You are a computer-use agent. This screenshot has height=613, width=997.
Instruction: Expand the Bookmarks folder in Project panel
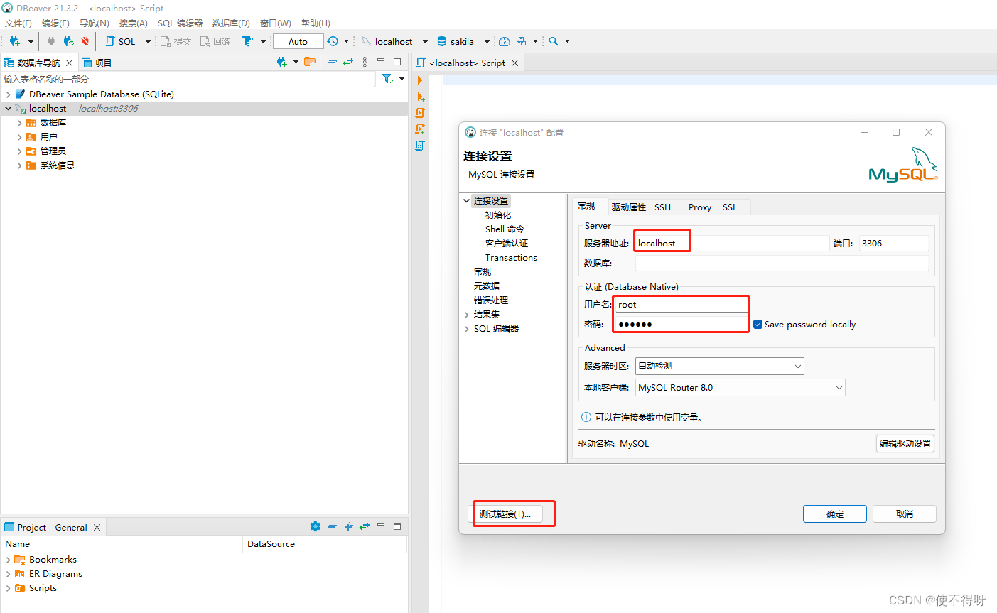pyautogui.click(x=8, y=559)
